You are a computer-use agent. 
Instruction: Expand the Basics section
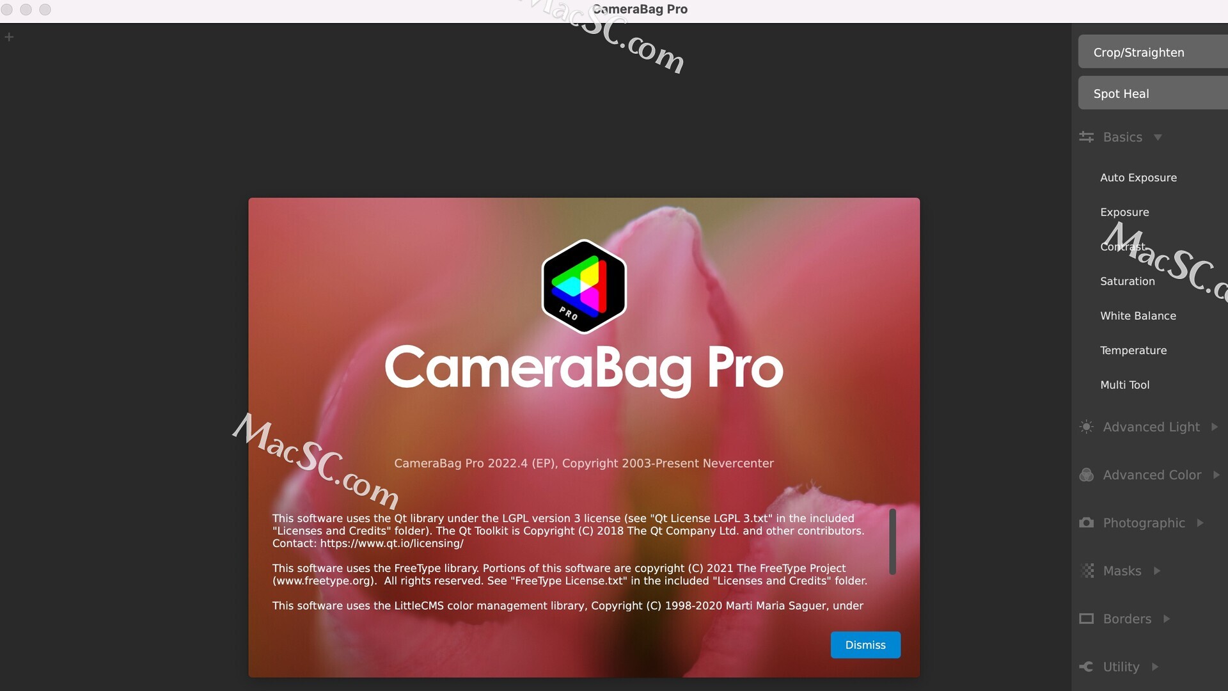[x=1122, y=136]
